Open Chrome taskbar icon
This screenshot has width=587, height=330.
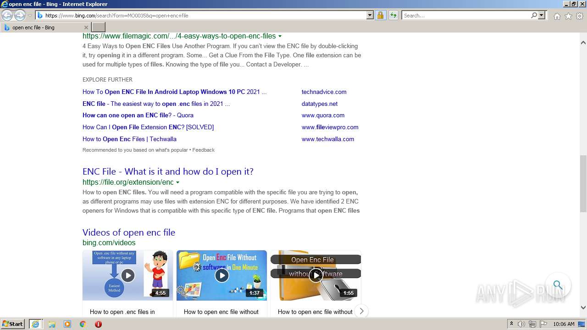[83, 324]
